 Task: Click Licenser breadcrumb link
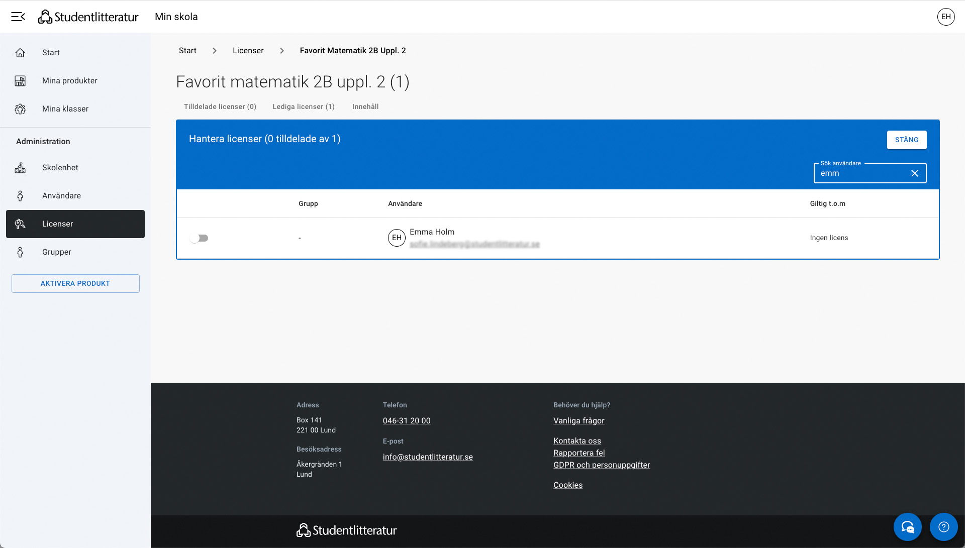click(x=248, y=51)
